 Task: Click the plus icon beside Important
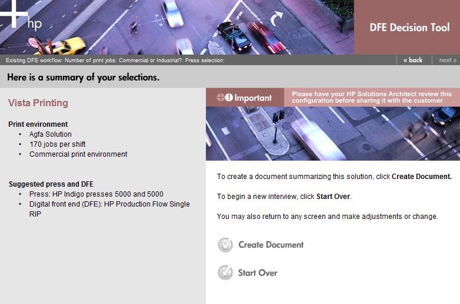(221, 98)
